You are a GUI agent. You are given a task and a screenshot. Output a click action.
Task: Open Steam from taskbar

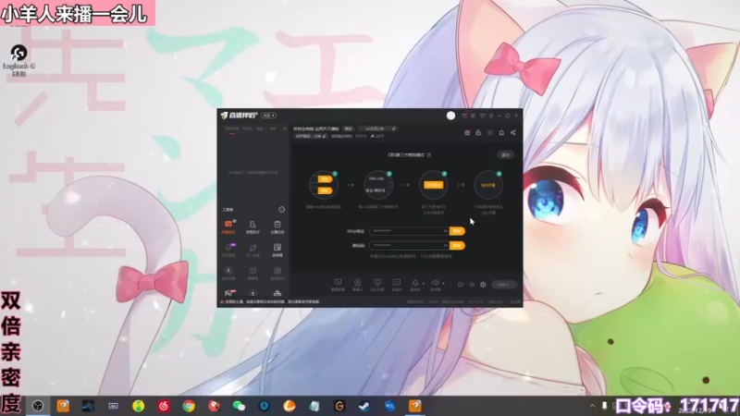pos(364,406)
